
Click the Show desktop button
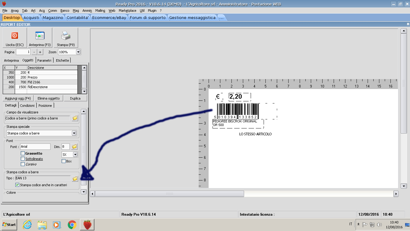(x=407, y=224)
